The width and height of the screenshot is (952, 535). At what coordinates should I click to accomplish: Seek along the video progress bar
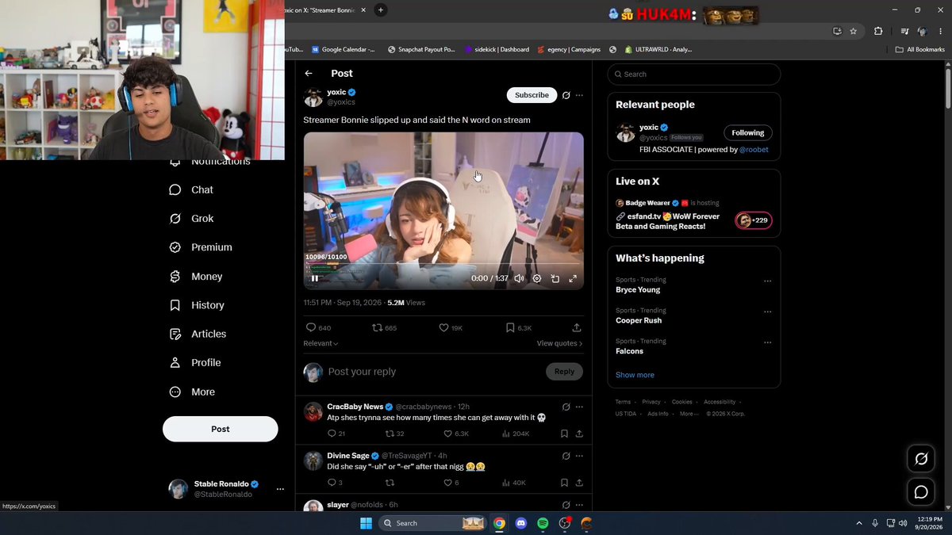click(x=443, y=265)
